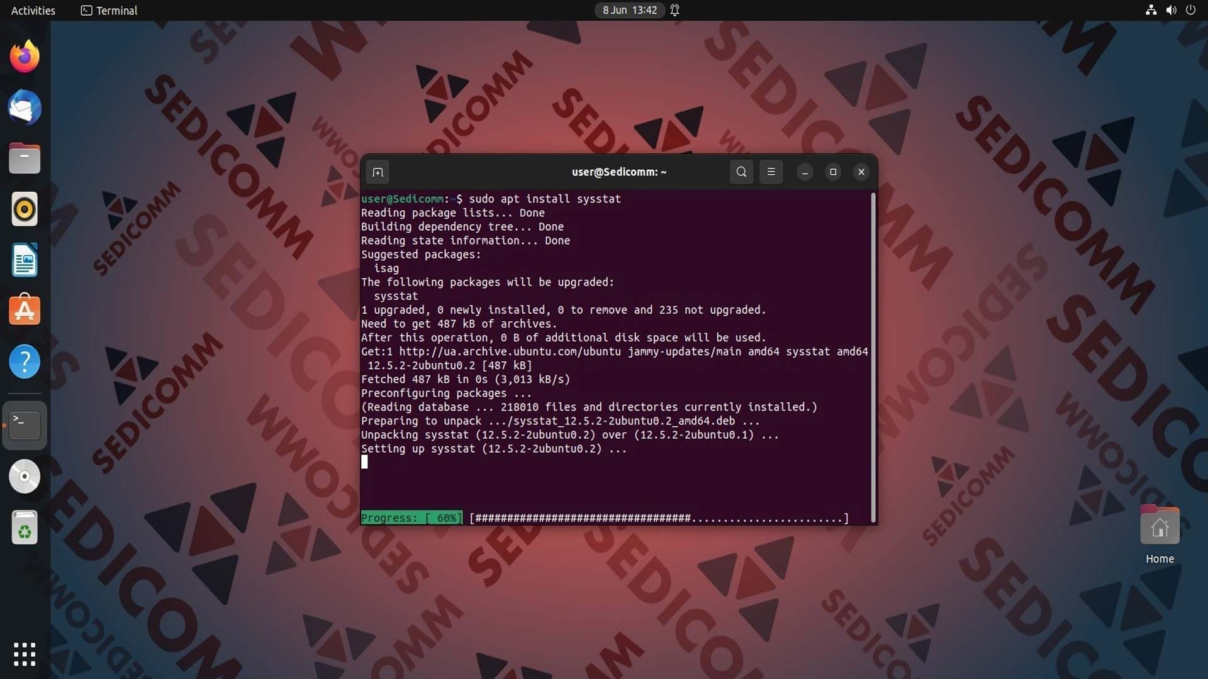This screenshot has width=1208, height=679.
Task: Click 'Need to get 487 kB' line
Action: [459, 324]
